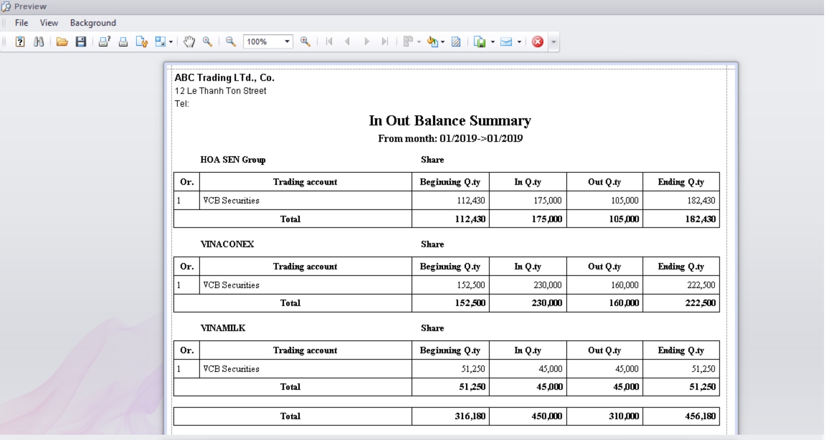This screenshot has width=825, height=440.
Task: Click the binoculars search icon
Action: point(39,42)
